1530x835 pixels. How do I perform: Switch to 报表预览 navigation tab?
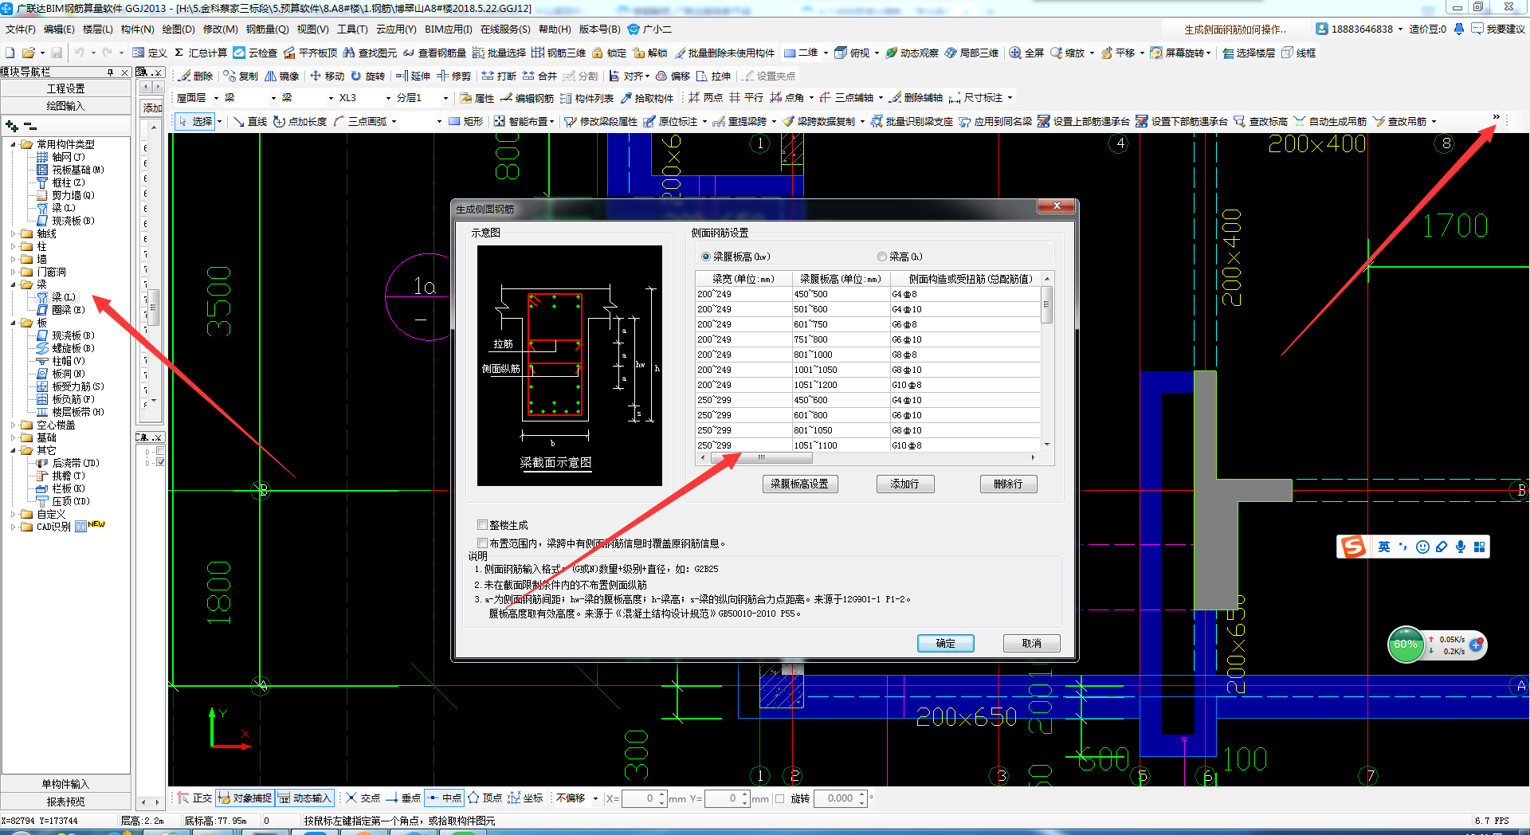[x=65, y=802]
